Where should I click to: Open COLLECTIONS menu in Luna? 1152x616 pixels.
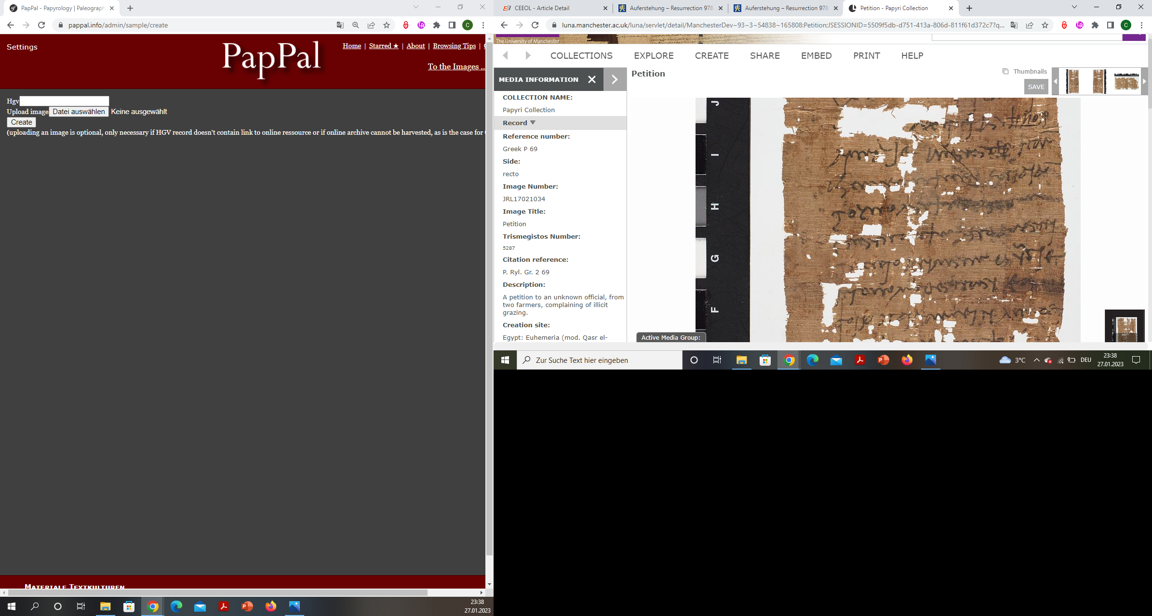click(581, 56)
